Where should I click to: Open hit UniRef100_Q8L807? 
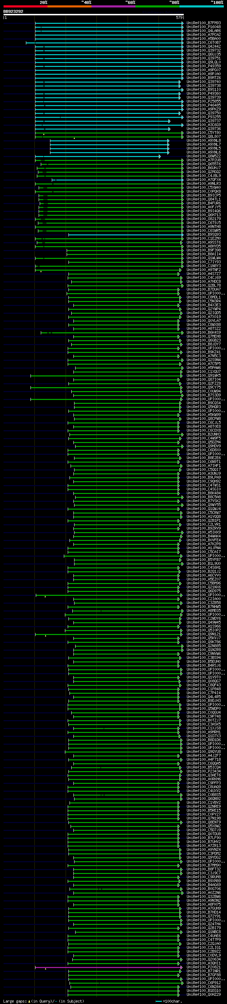(x=204, y=137)
